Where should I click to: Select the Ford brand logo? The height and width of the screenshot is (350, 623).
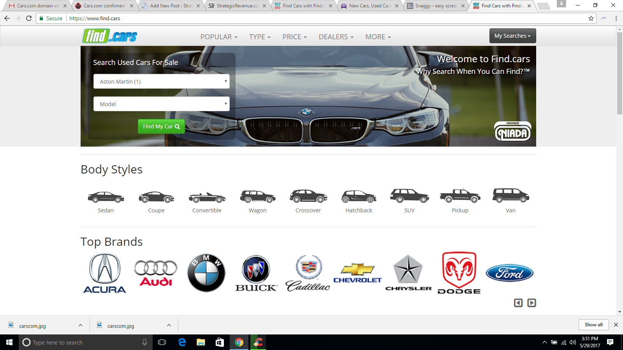(x=509, y=273)
